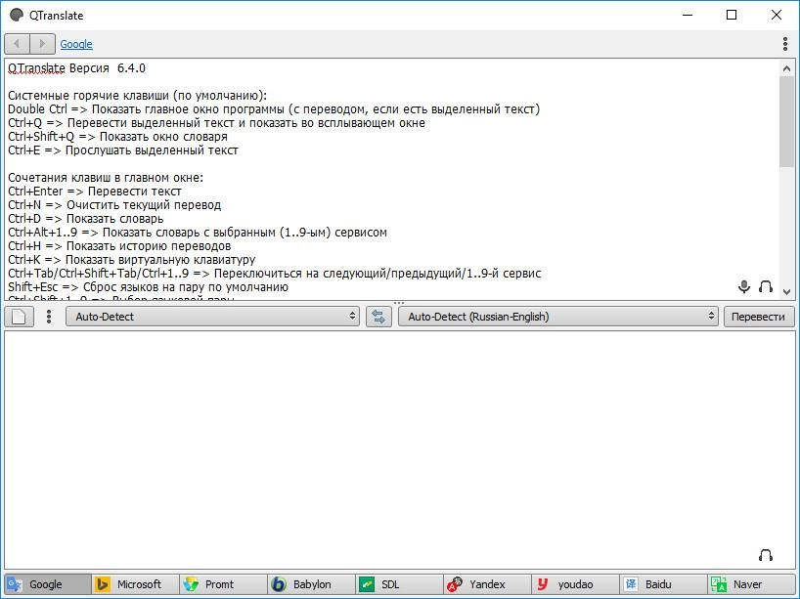
Task: Click the heading 'Сочетания клавиш в главном окне:'
Action: click(x=106, y=178)
